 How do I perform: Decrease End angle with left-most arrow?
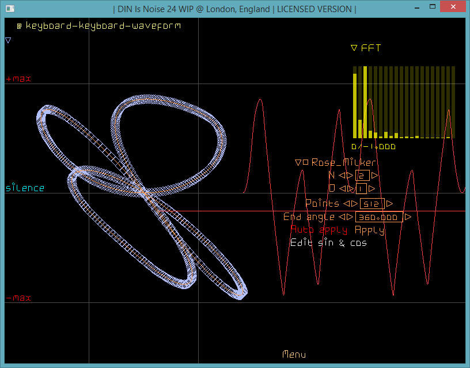click(342, 217)
